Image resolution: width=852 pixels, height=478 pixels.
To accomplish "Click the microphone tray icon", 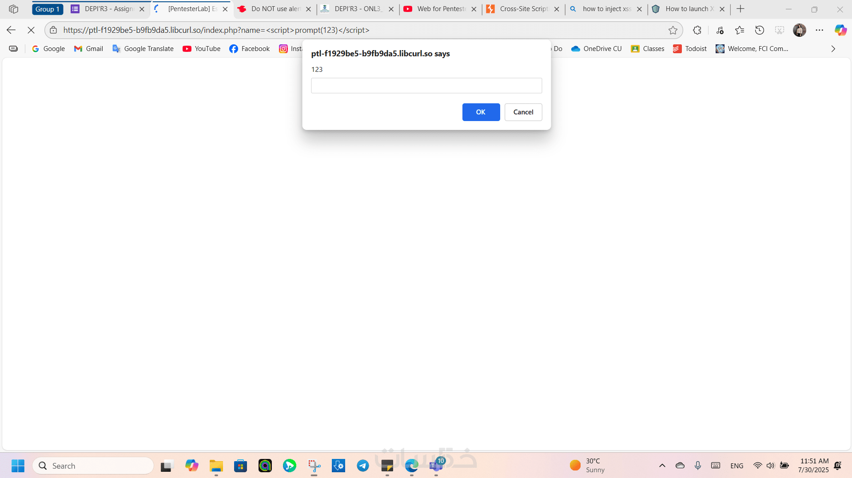I will pos(698,466).
